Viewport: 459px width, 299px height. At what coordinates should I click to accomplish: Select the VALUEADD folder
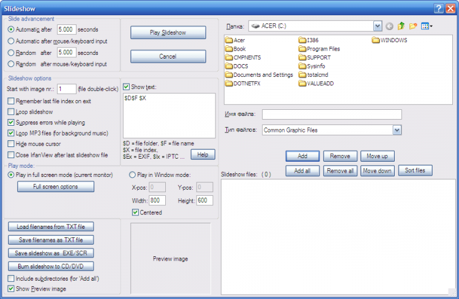[x=316, y=84]
